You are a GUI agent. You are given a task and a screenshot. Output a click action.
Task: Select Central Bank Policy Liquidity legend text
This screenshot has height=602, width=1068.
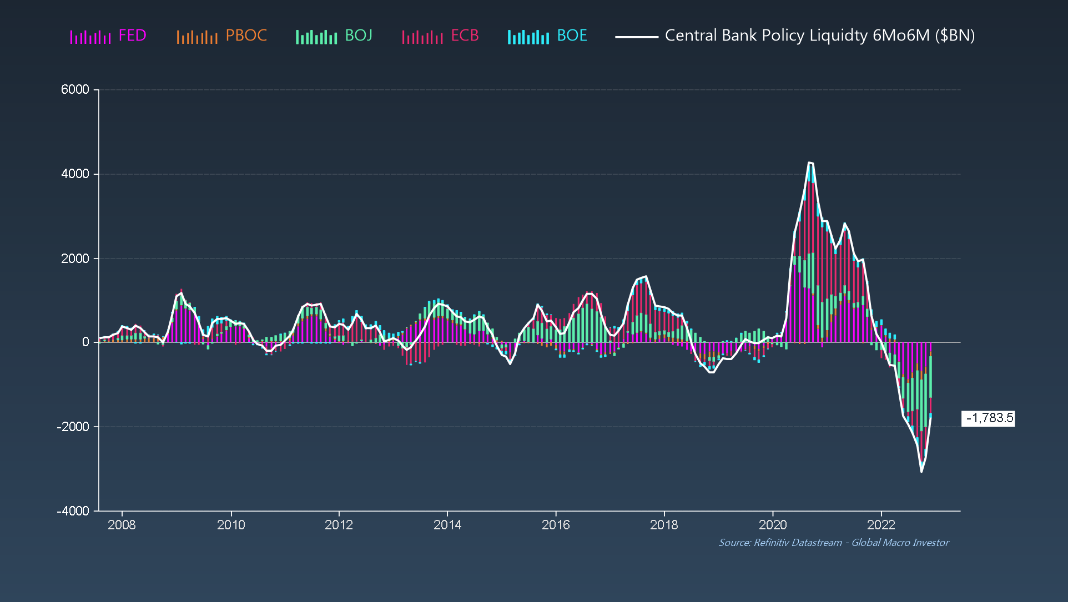819,36
